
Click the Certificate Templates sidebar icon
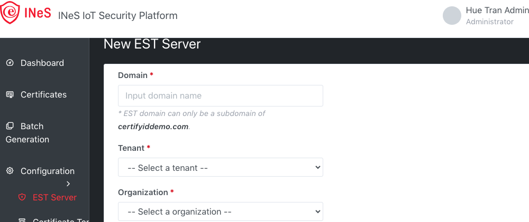[x=22, y=220]
